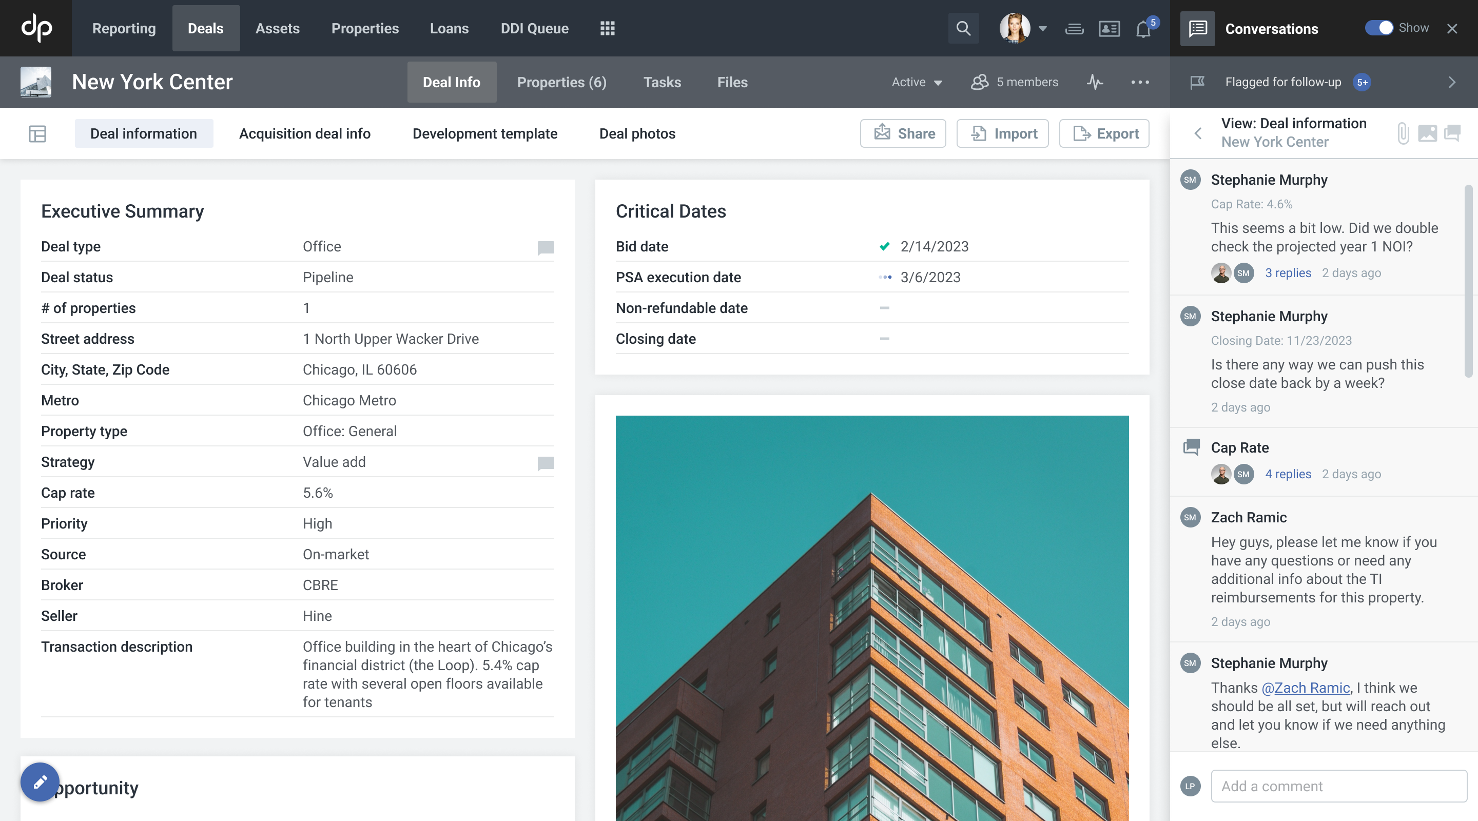
Task: Click the blue pencil edit button
Action: click(x=40, y=781)
